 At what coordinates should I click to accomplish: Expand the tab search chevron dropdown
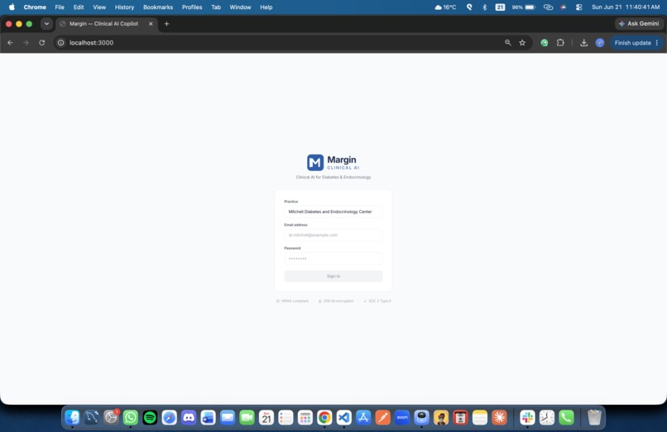pos(46,24)
